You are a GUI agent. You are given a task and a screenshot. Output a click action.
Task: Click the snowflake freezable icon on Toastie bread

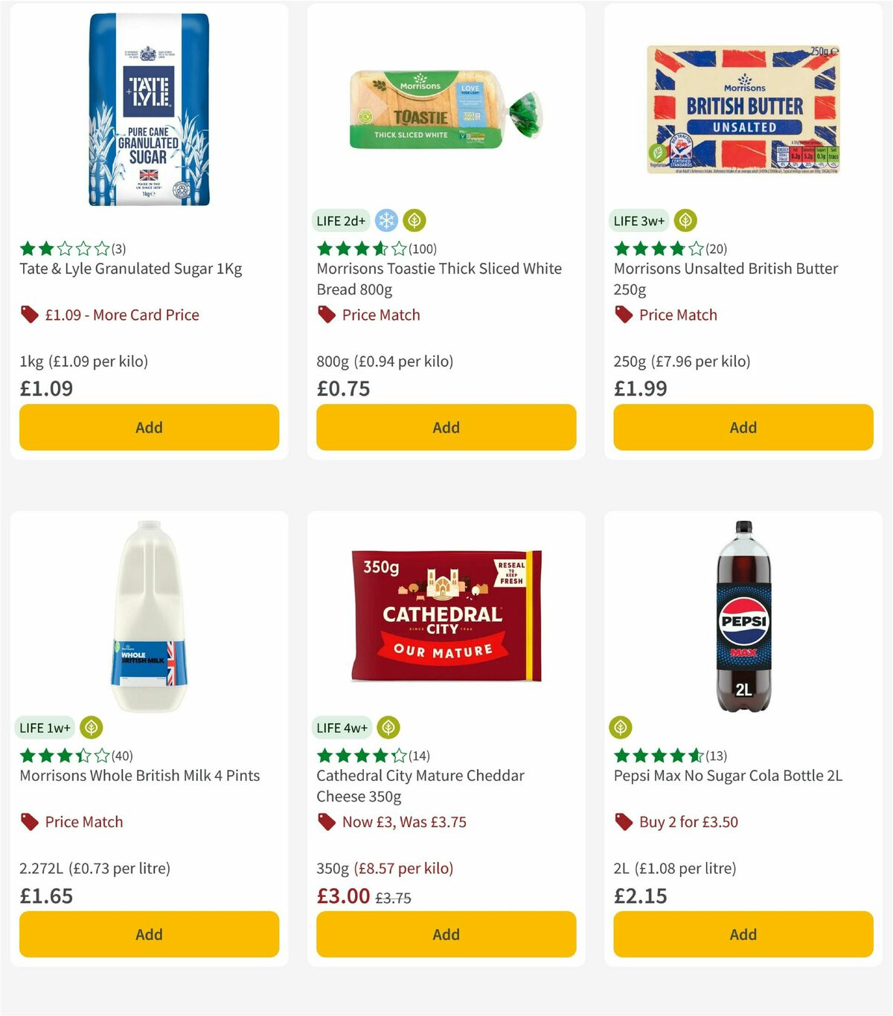point(385,220)
